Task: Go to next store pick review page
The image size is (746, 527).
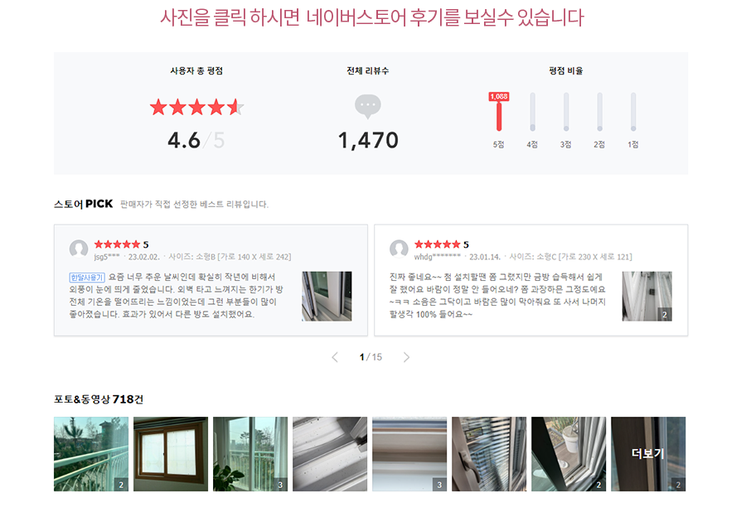Action: pos(406,357)
